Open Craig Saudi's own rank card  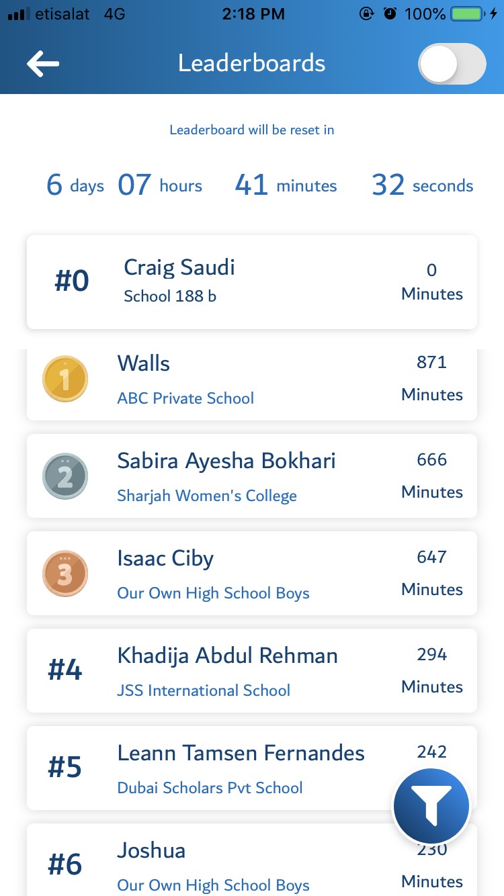click(252, 282)
